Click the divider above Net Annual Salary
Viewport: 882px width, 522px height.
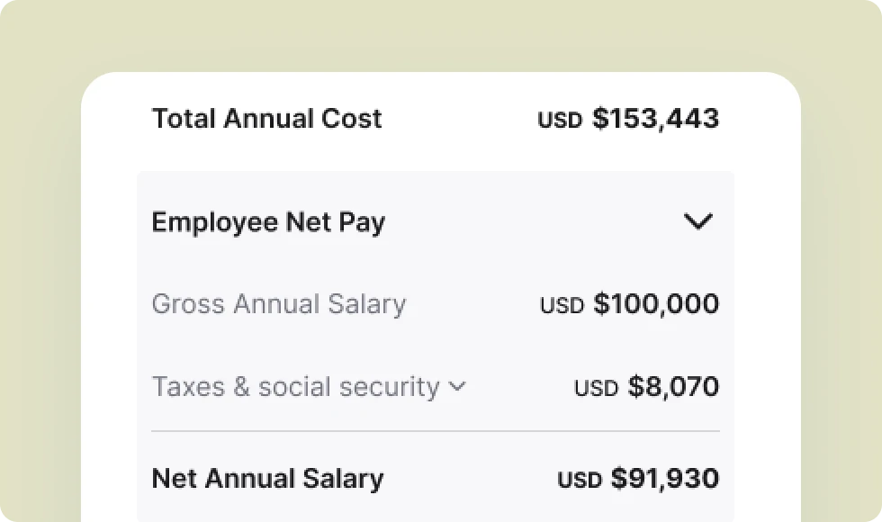(436, 432)
